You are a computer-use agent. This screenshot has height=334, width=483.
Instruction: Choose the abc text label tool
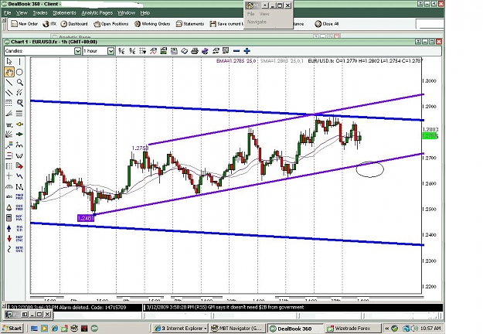tap(9, 196)
